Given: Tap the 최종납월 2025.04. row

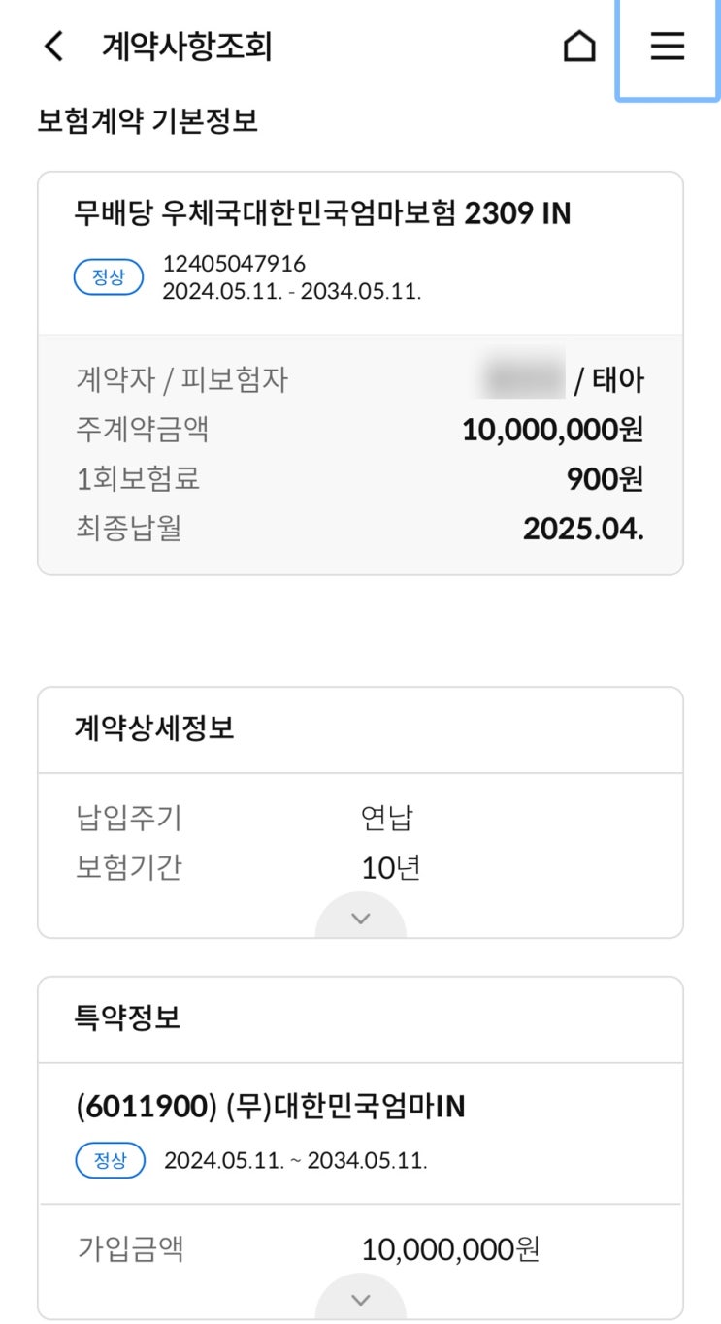Looking at the screenshot, I should click(360, 529).
